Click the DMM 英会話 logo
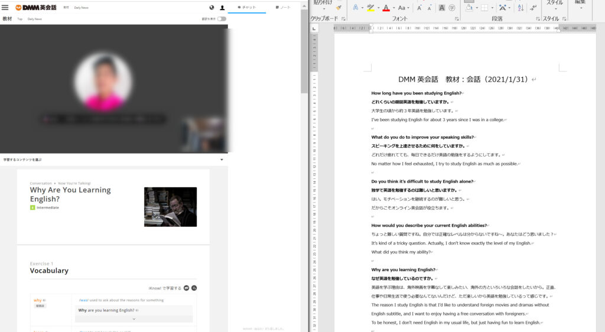The height and width of the screenshot is (332, 605). pos(36,7)
